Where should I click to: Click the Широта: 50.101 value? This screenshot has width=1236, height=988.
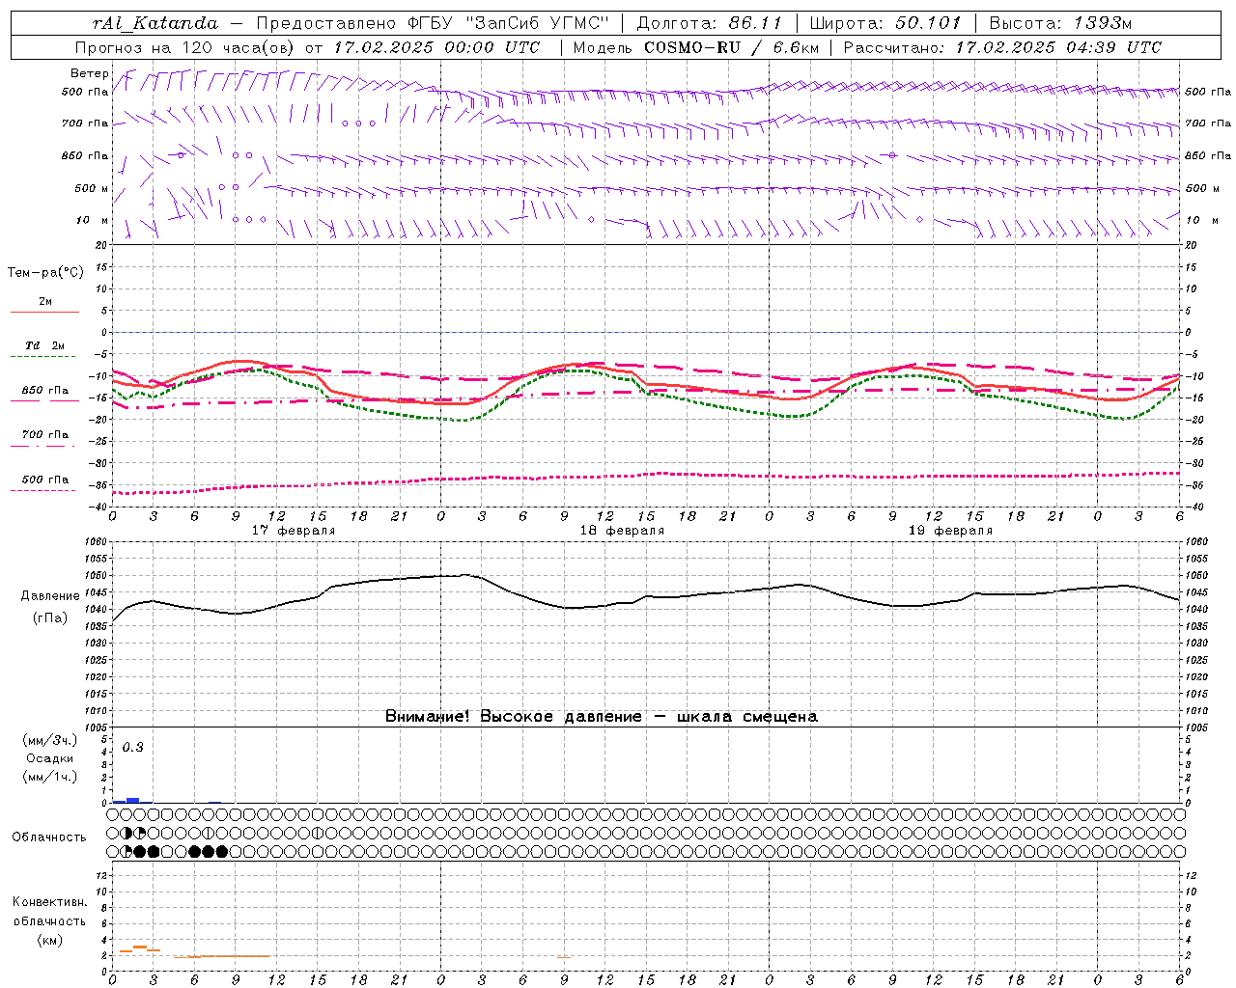[885, 23]
